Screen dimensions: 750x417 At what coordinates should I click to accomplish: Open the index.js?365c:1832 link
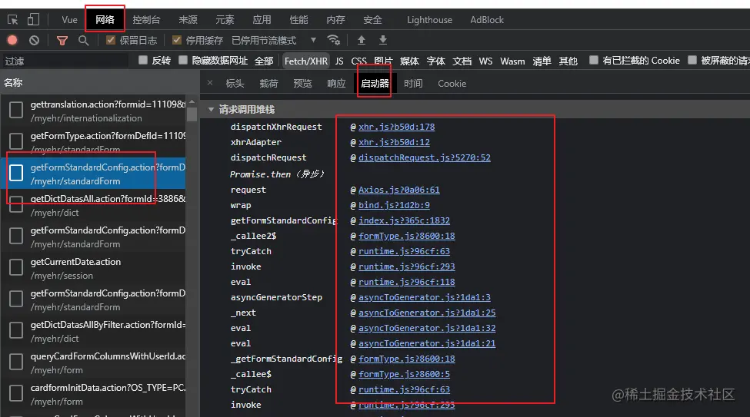pyautogui.click(x=404, y=220)
